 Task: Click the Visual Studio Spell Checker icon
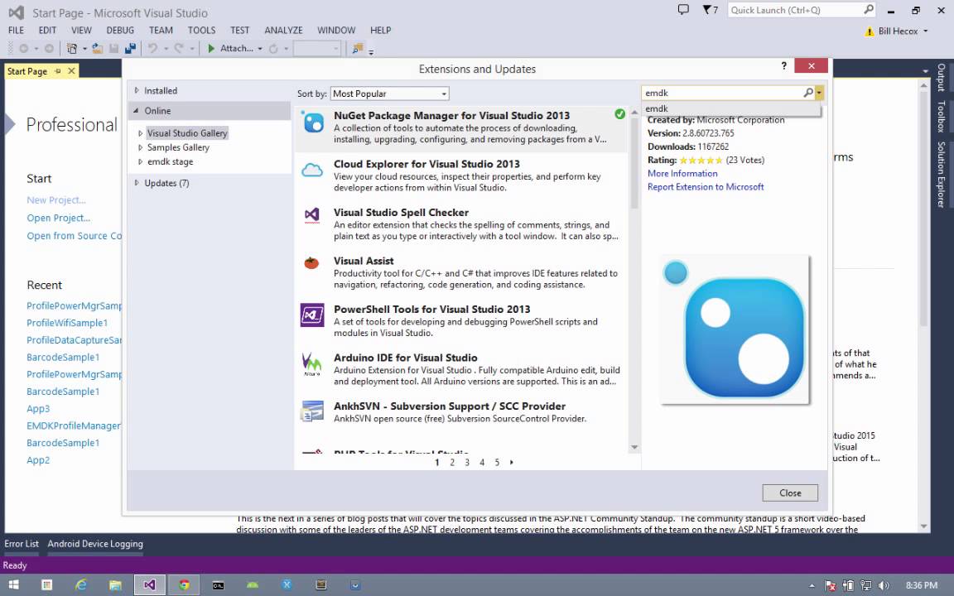(312, 214)
